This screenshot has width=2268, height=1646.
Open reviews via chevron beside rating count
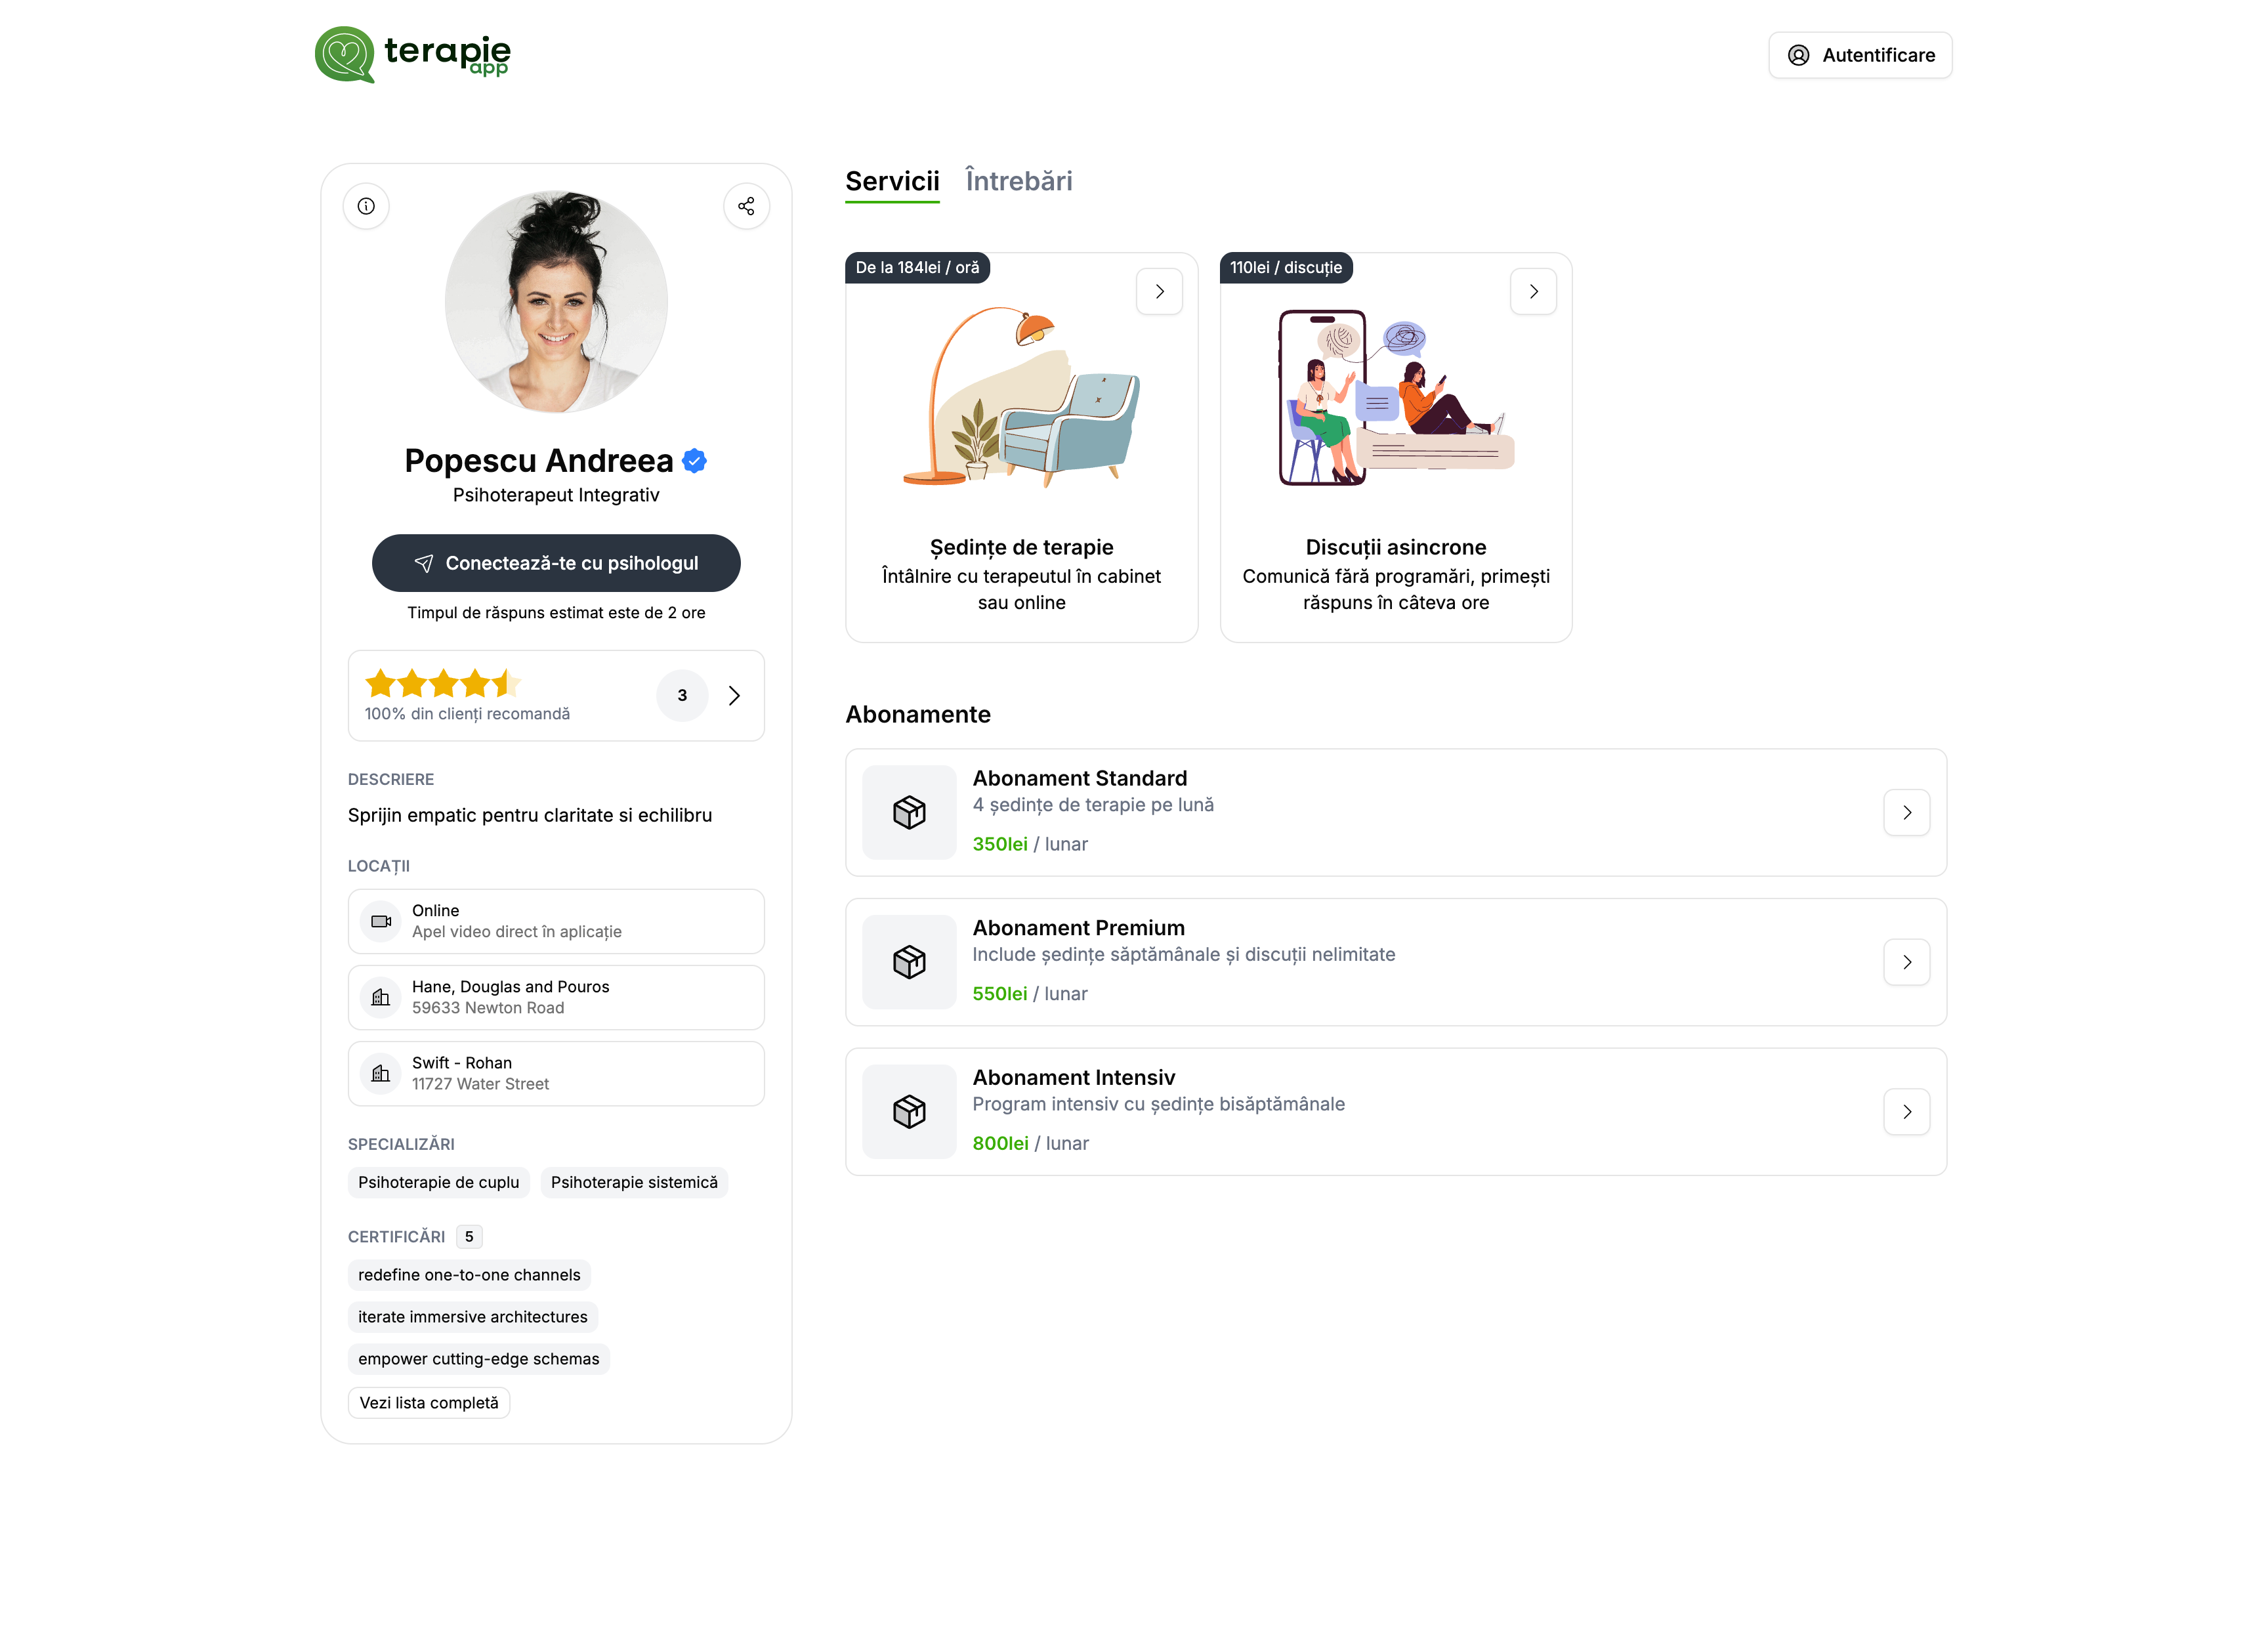734,695
